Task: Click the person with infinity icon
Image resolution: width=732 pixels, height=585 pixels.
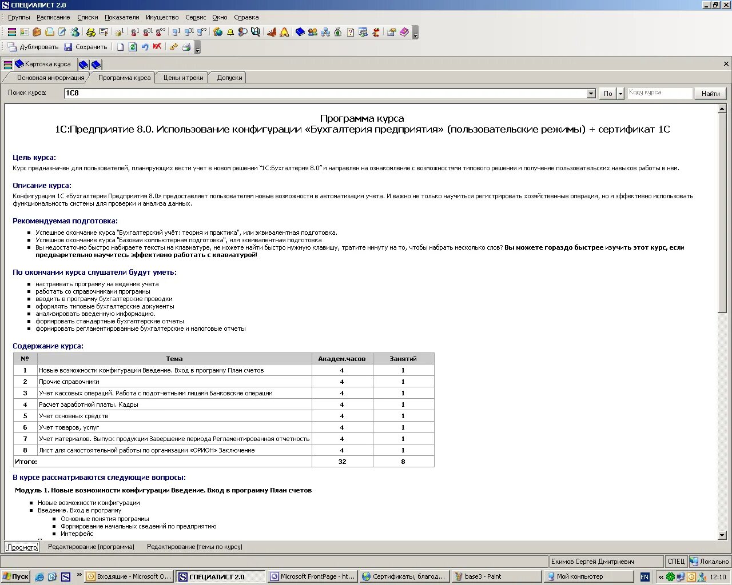Action: [161, 32]
